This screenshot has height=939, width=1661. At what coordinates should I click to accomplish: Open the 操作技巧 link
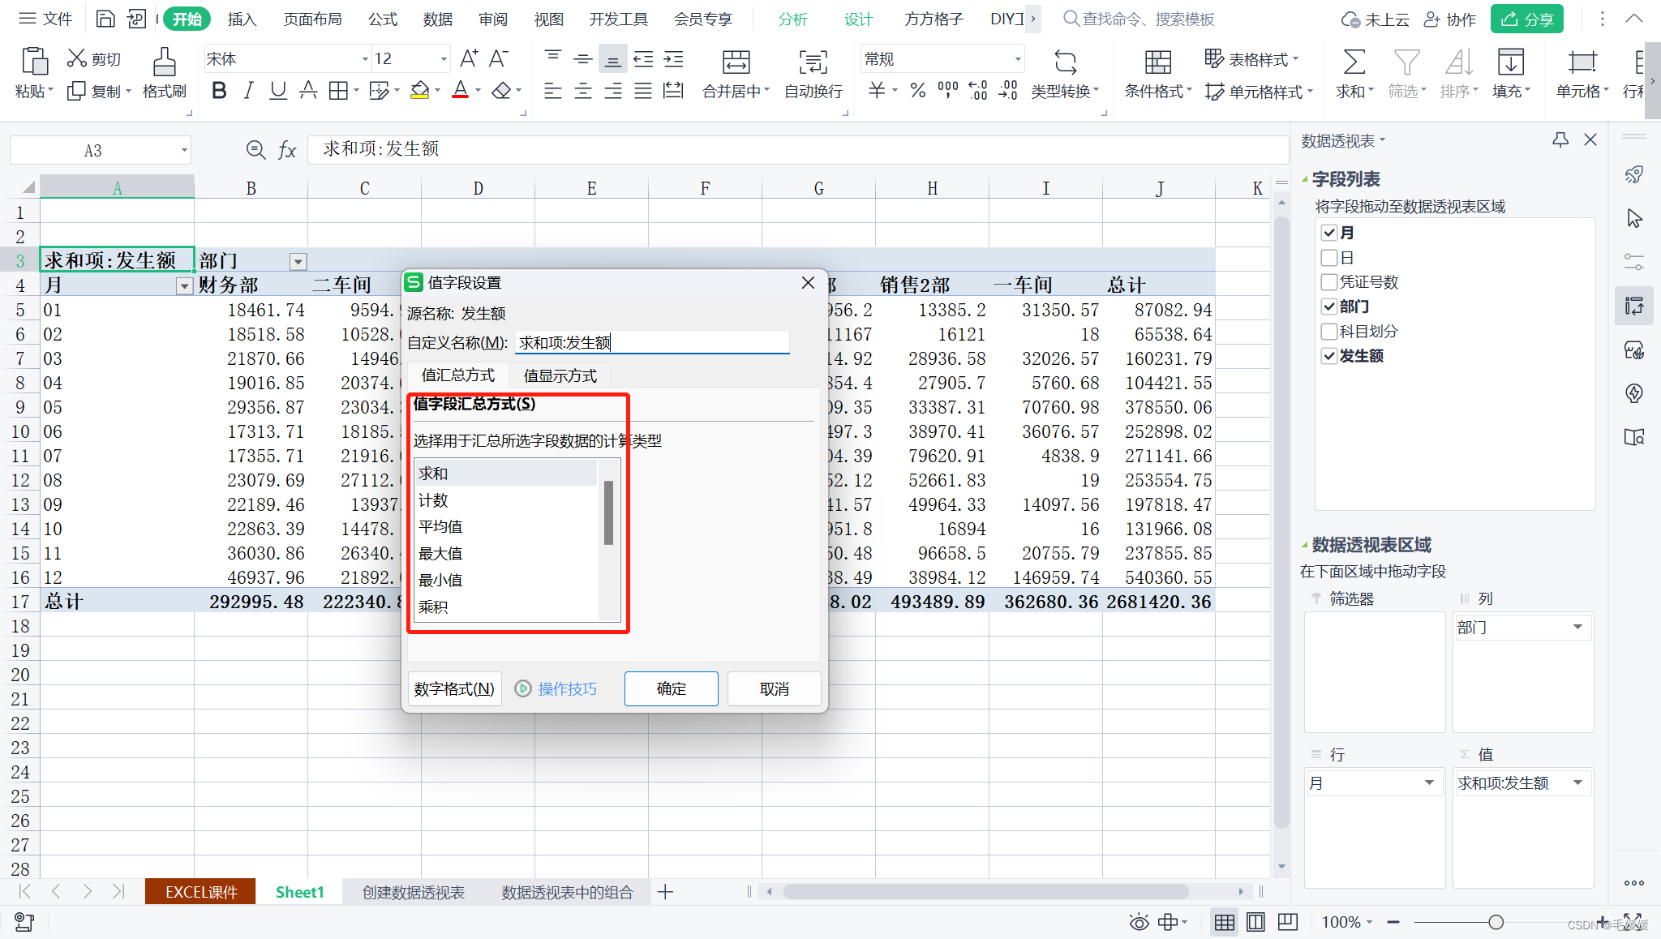pyautogui.click(x=567, y=688)
